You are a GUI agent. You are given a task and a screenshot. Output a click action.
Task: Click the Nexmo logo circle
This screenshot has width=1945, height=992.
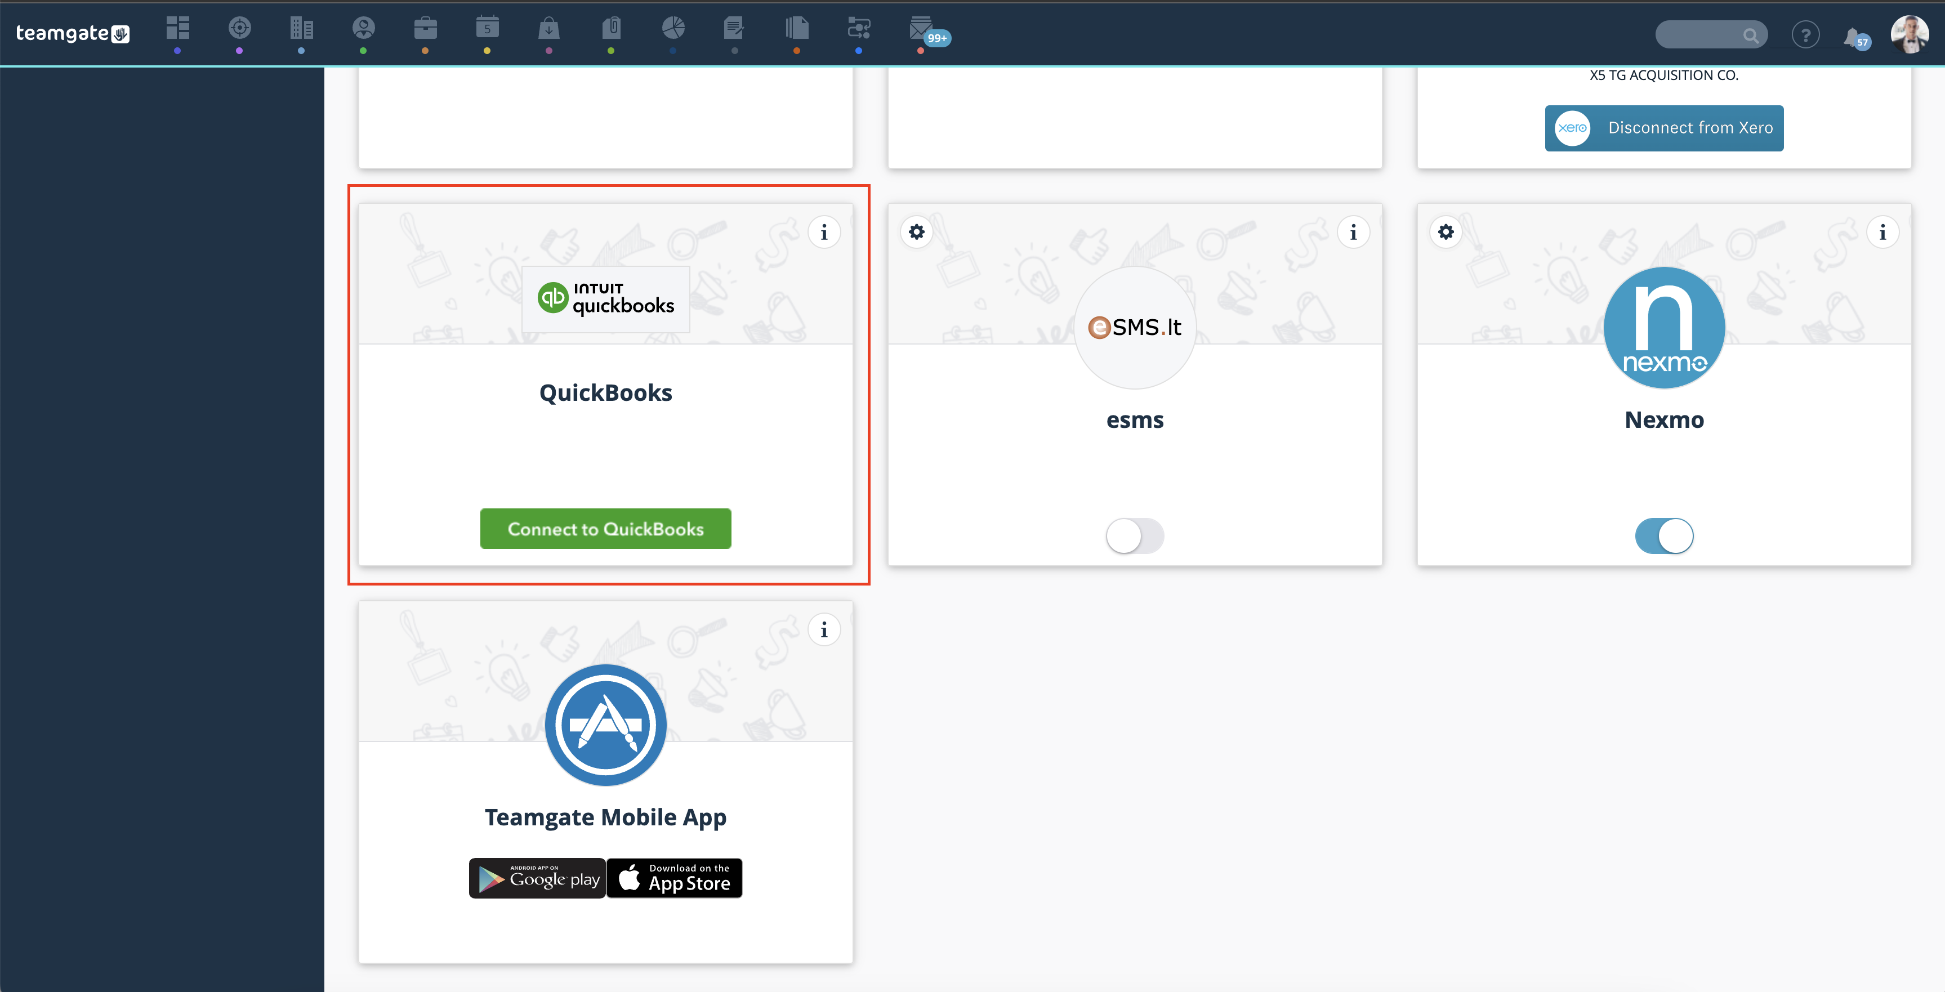pos(1664,327)
